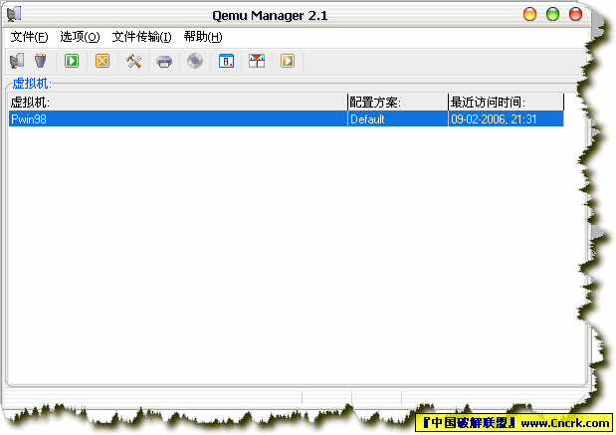
Task: Open the 选项(O) menu
Action: (80, 37)
